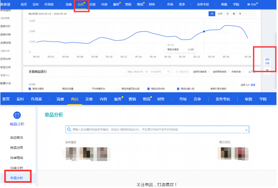Click the 7天 time range button
The height and width of the screenshot is (188, 278).
212,14
